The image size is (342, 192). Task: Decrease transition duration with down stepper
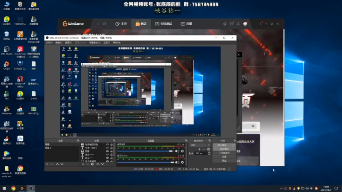point(209,154)
